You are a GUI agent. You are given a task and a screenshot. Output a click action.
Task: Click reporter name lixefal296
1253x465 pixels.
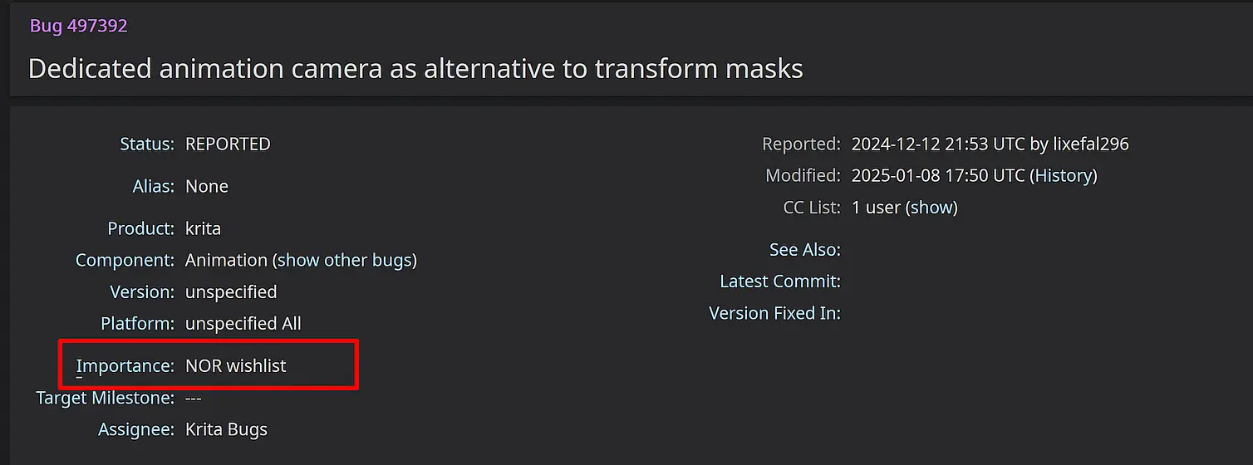(1090, 144)
